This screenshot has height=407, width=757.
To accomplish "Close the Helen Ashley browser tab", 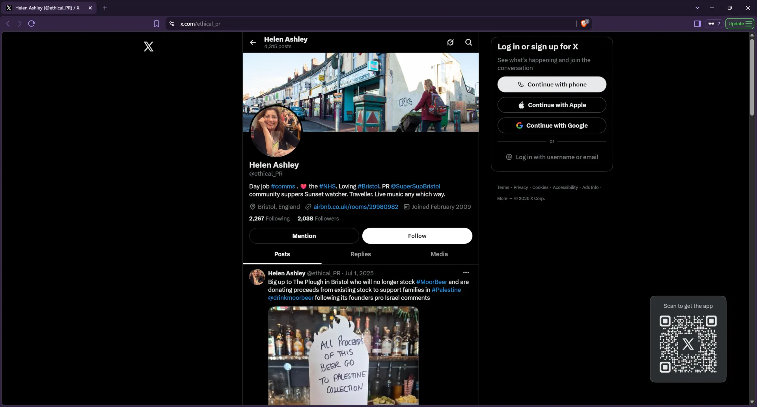I will tap(90, 8).
